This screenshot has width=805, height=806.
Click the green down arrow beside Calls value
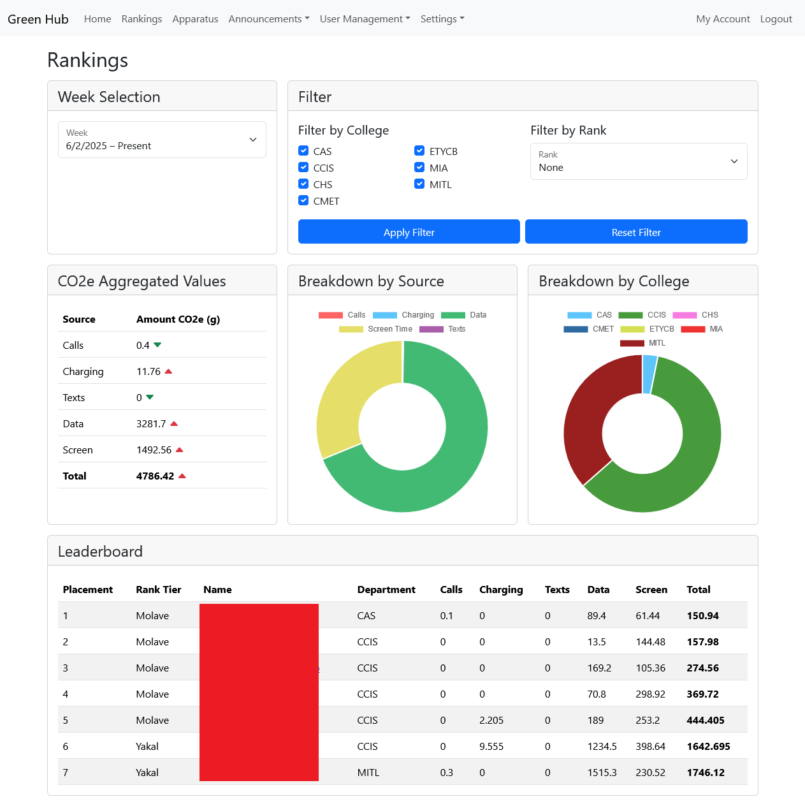point(157,345)
